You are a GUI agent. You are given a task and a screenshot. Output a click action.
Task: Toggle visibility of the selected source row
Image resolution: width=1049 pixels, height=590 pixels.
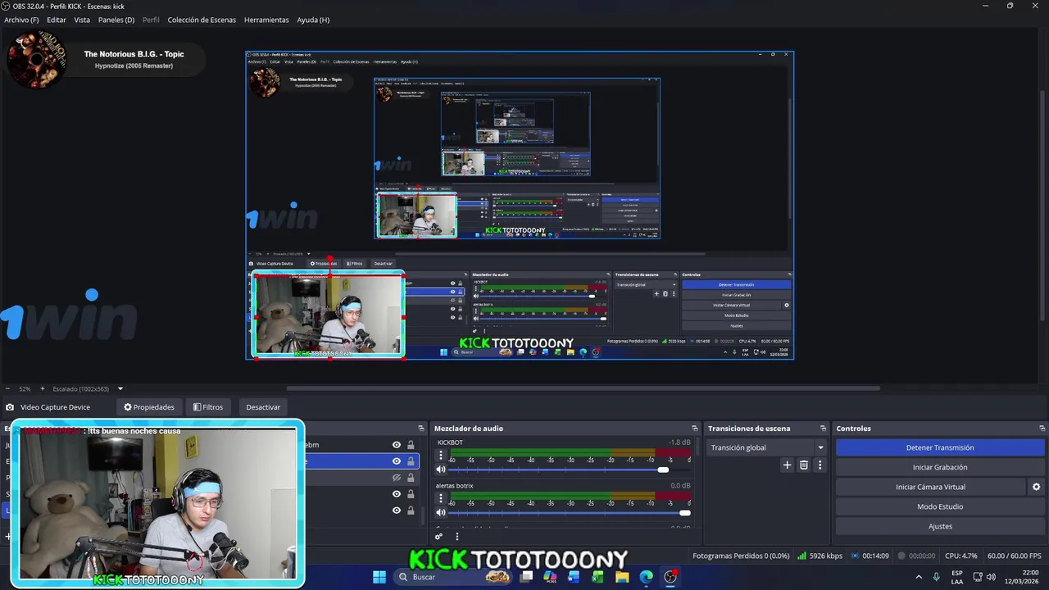tap(397, 461)
